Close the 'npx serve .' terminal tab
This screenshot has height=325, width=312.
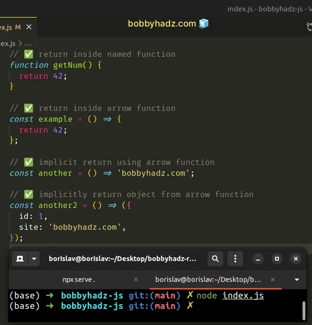136,280
